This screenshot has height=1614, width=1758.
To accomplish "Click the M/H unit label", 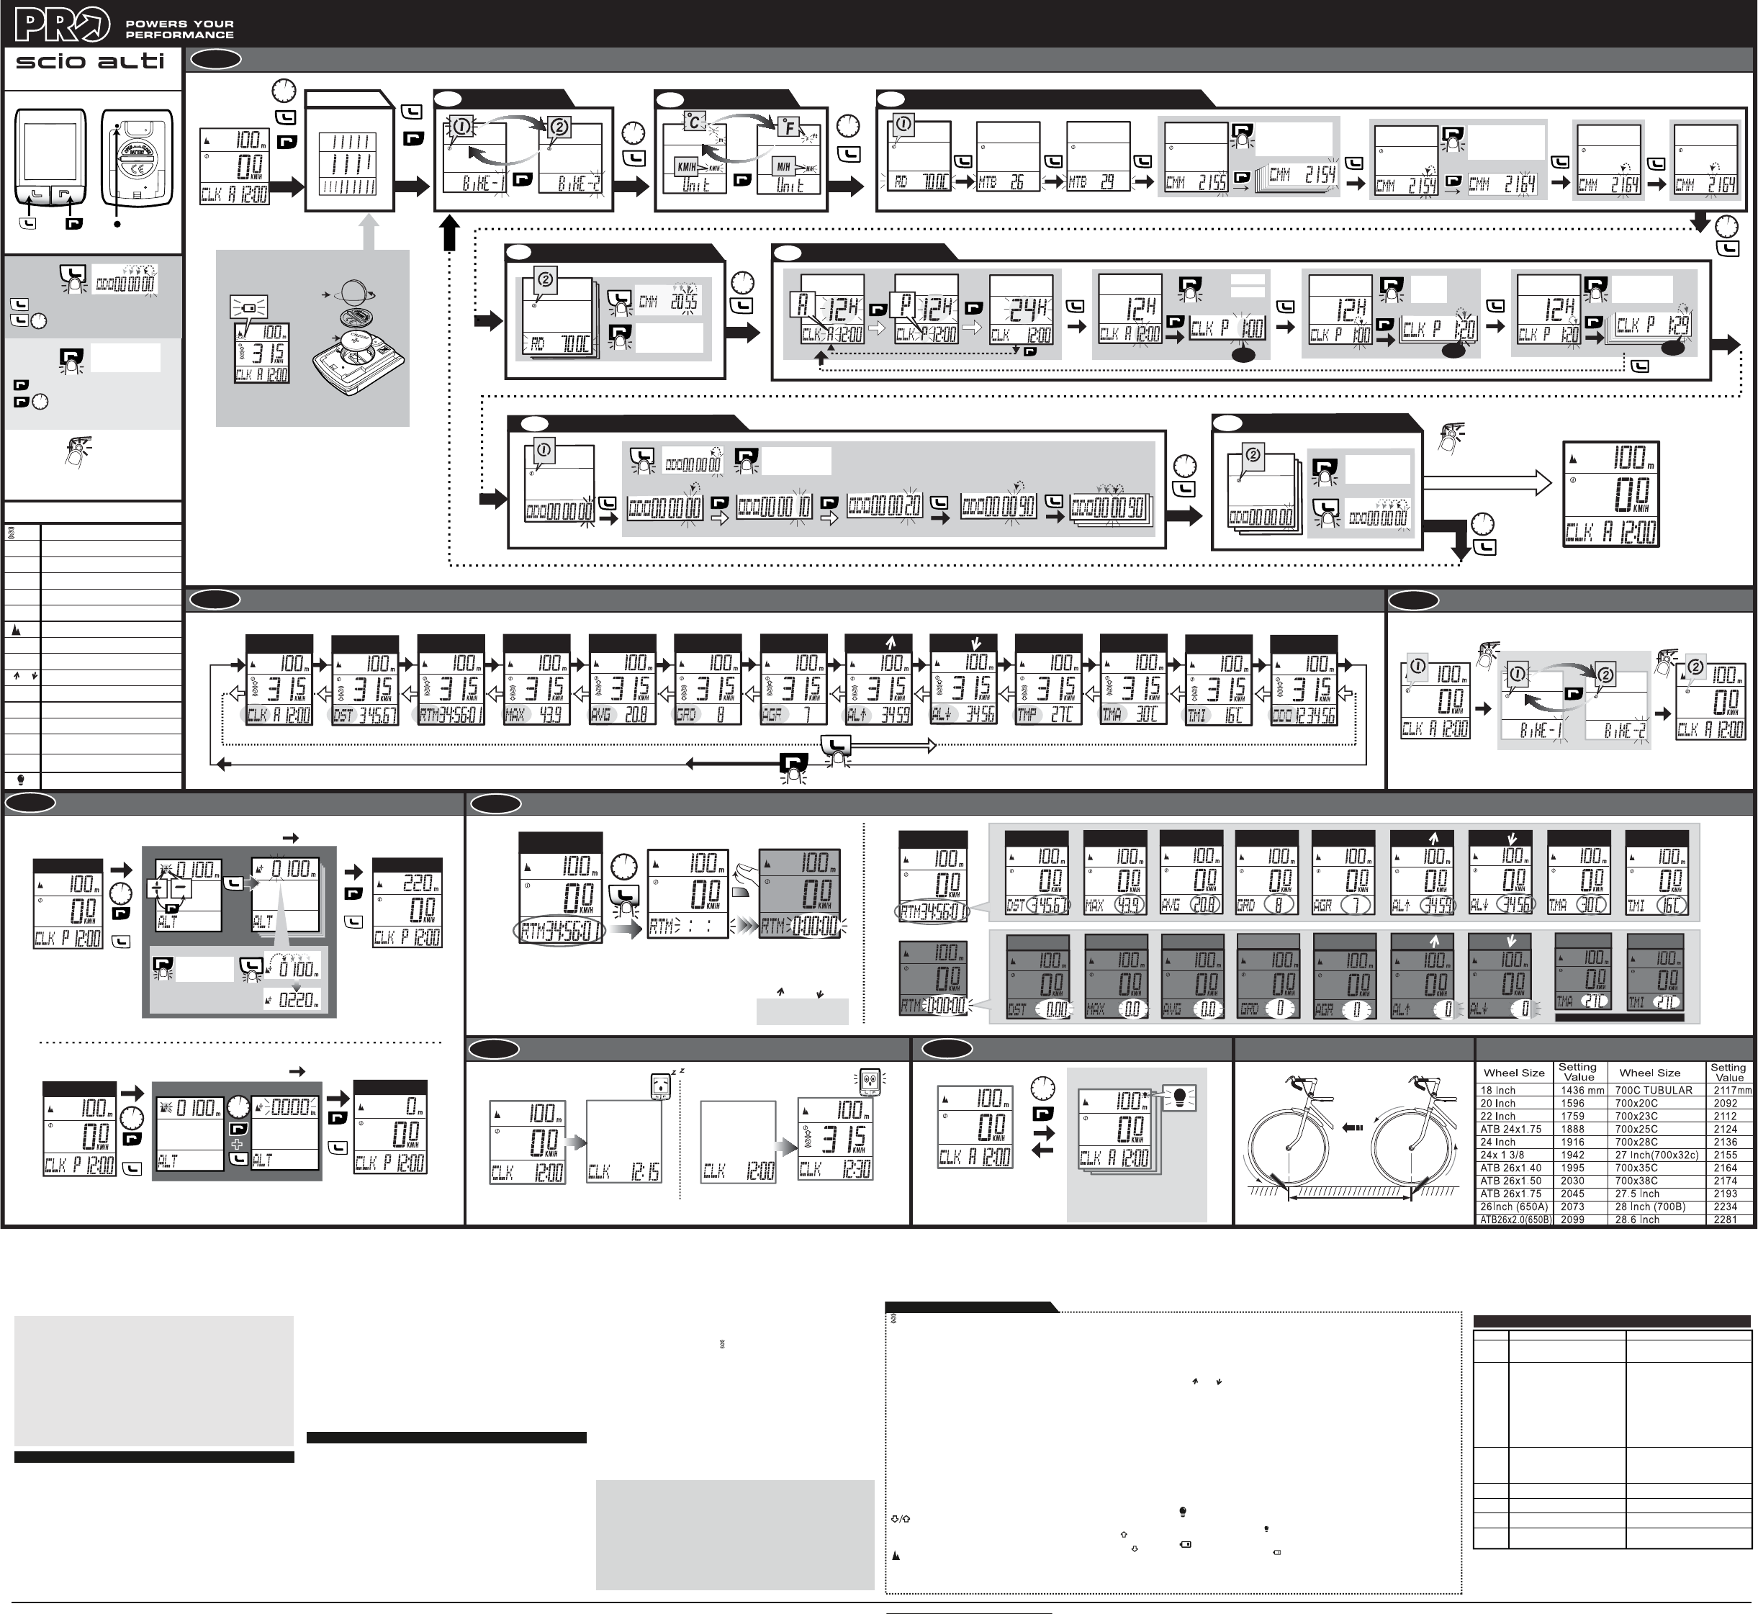I will [783, 167].
